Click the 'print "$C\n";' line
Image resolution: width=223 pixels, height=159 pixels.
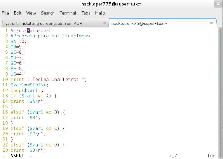(28, 134)
